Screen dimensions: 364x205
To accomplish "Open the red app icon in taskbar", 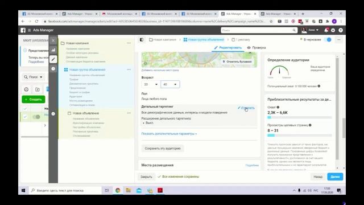I will coord(160,190).
